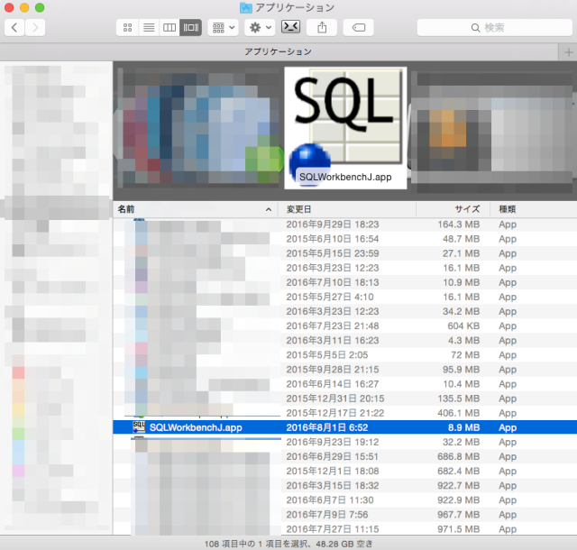Open the arrange-by dropdown

pos(223,28)
